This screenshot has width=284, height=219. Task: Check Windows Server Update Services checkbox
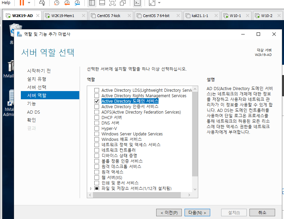coord(97,134)
